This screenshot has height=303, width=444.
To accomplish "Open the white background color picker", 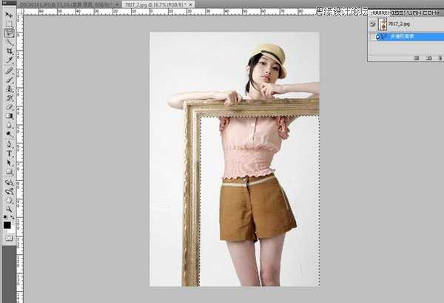I will coord(12,230).
